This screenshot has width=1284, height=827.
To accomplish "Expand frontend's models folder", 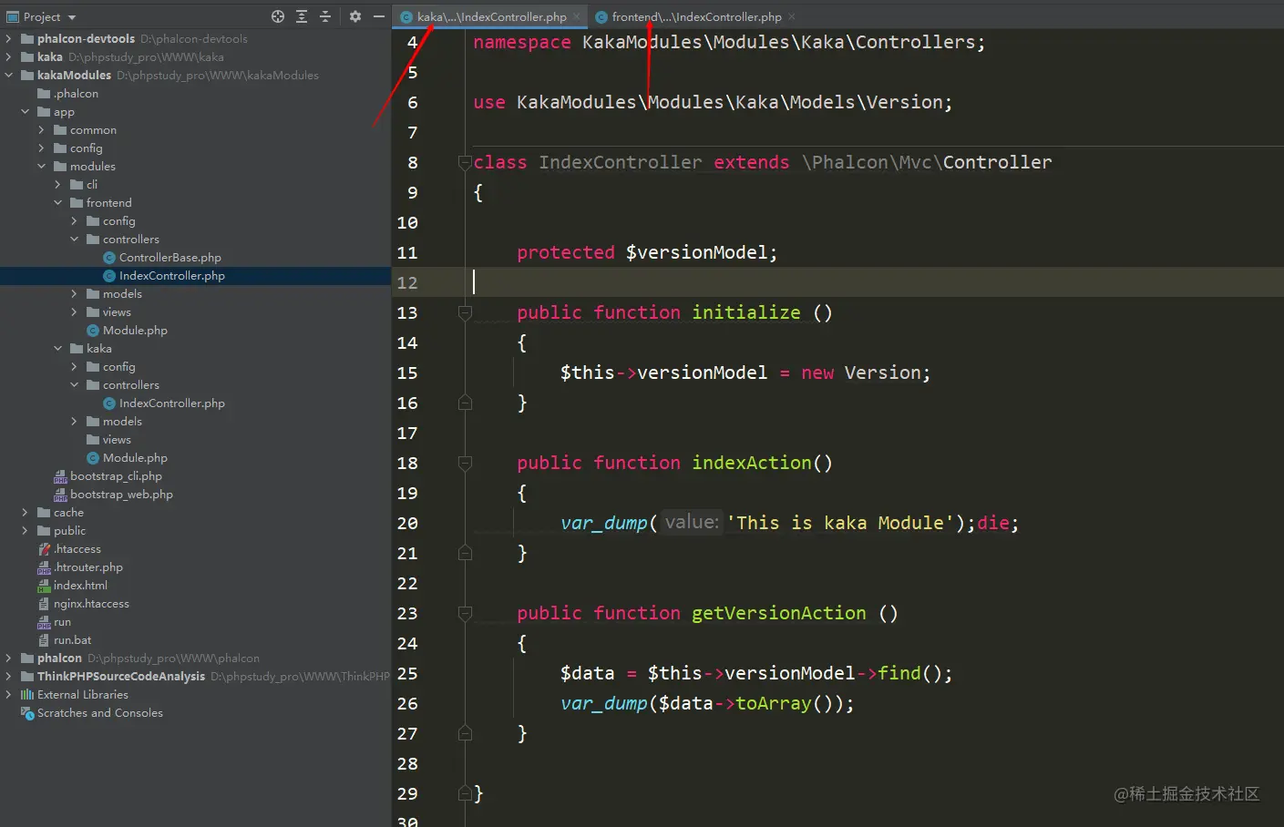I will pos(74,293).
